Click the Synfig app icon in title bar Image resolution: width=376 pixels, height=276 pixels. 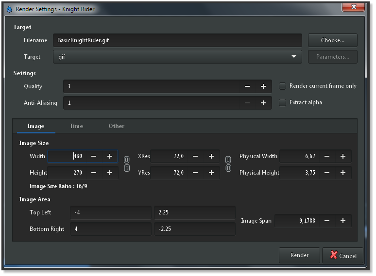click(9, 9)
